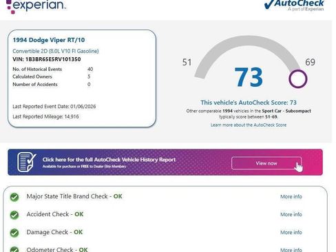Click the full AutoCheck Vehicle History Report banner text

(109, 160)
